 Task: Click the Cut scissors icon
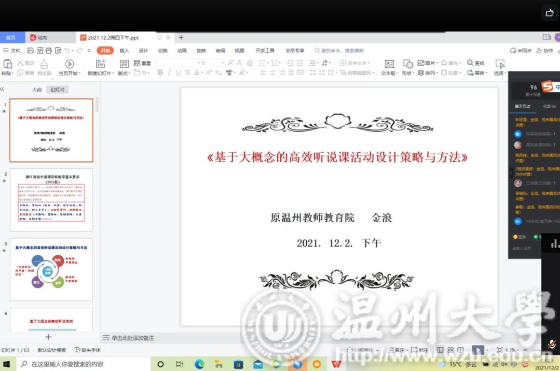[20, 63]
